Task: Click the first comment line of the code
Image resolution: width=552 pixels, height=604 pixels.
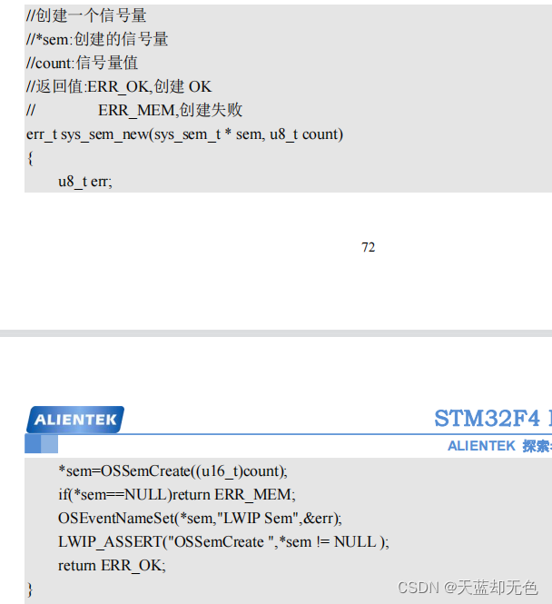Action: (x=86, y=15)
